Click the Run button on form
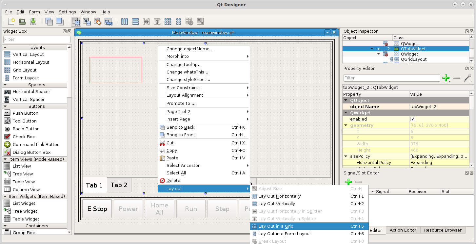The image size is (476, 244). [x=191, y=209]
